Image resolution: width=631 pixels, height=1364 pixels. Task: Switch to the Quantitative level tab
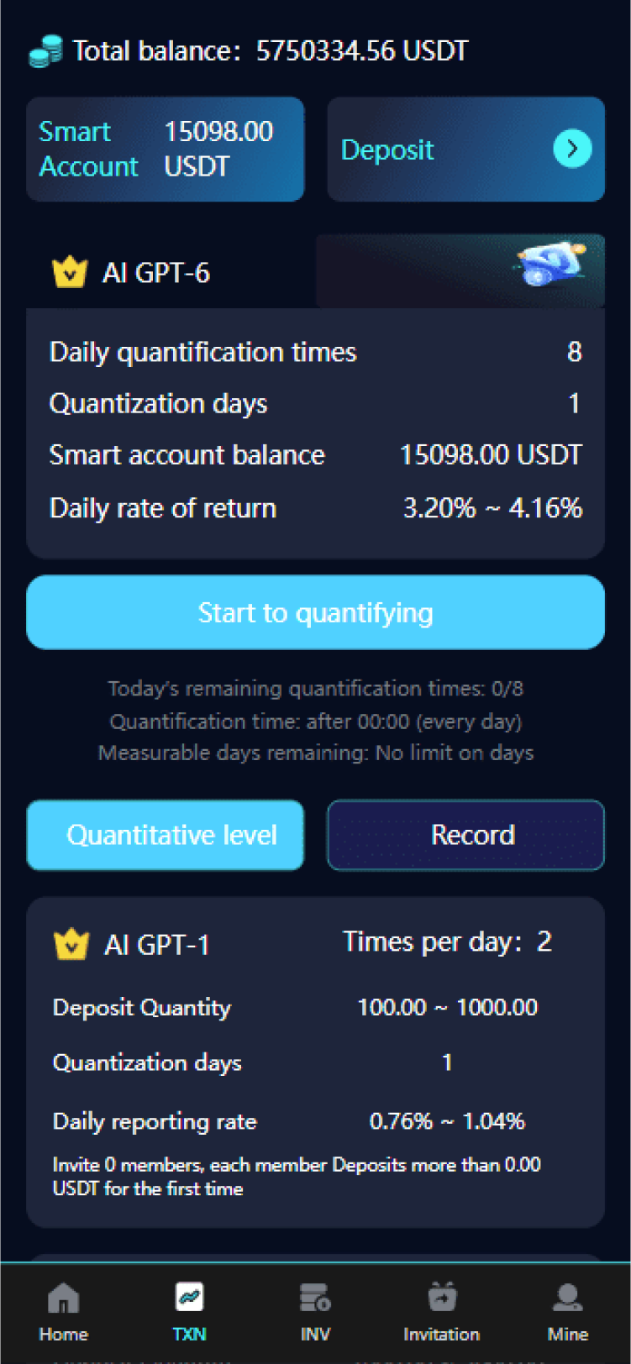click(x=165, y=835)
